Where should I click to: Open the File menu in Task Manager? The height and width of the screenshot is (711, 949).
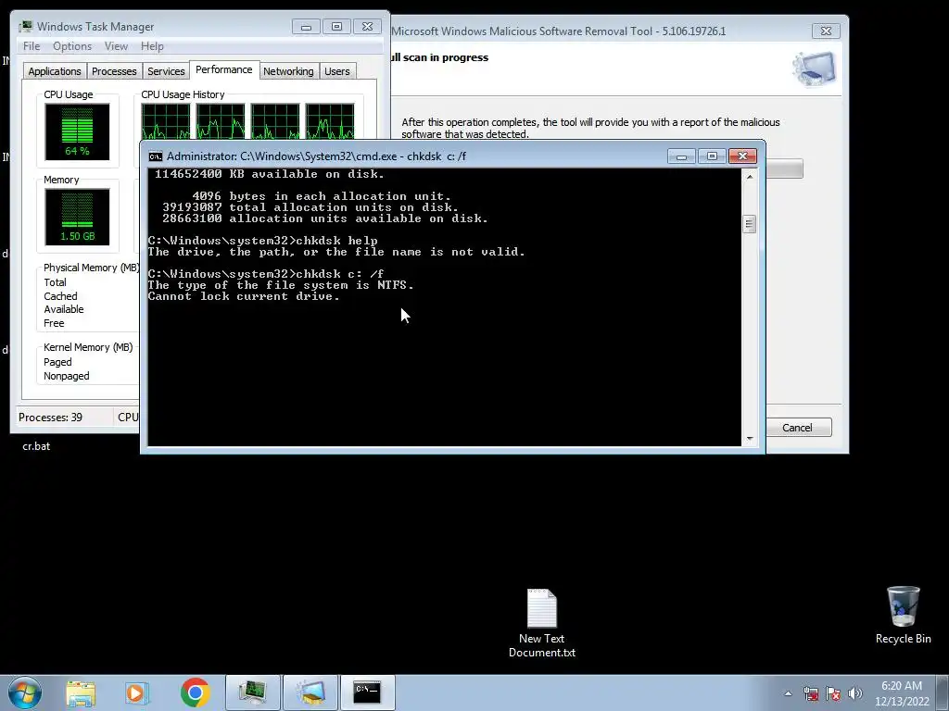pyautogui.click(x=32, y=46)
